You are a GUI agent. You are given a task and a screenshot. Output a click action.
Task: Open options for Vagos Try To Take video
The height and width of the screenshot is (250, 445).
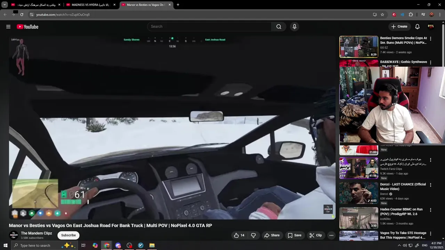point(430,234)
